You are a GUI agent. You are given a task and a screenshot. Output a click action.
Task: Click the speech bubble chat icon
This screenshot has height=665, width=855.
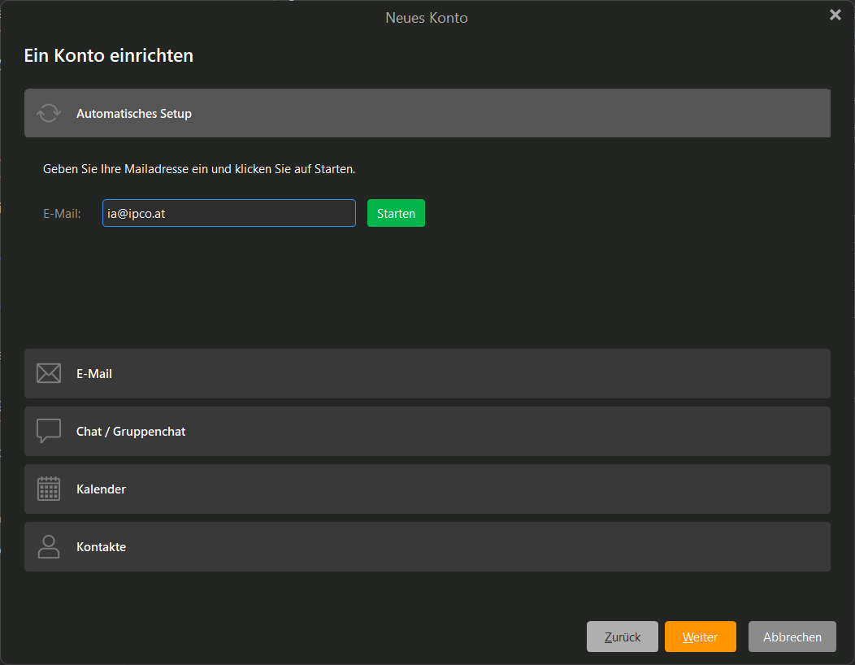pos(49,431)
